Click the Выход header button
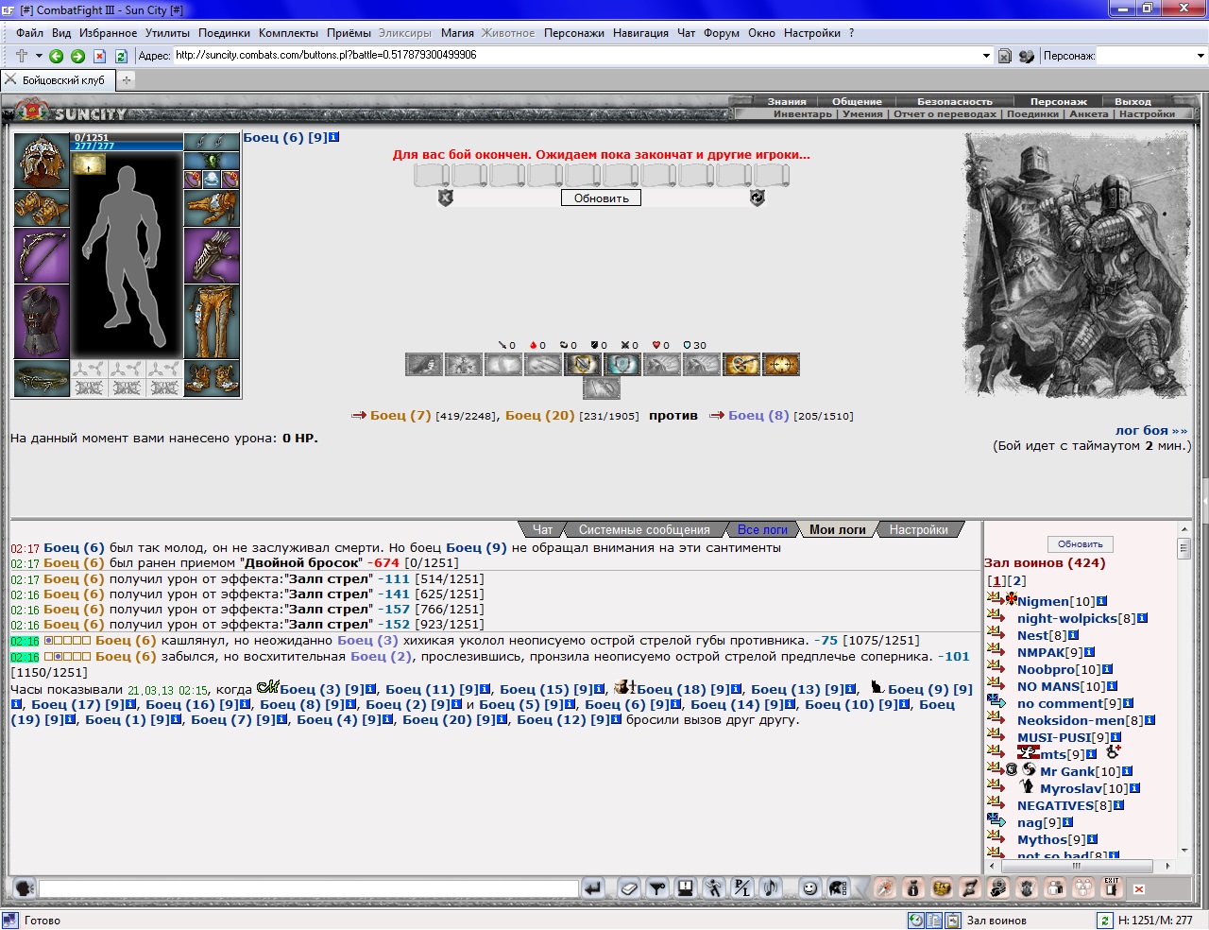 (x=1132, y=101)
